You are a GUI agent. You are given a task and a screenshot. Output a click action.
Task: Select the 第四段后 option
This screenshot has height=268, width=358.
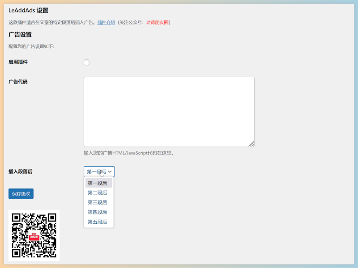(98, 212)
